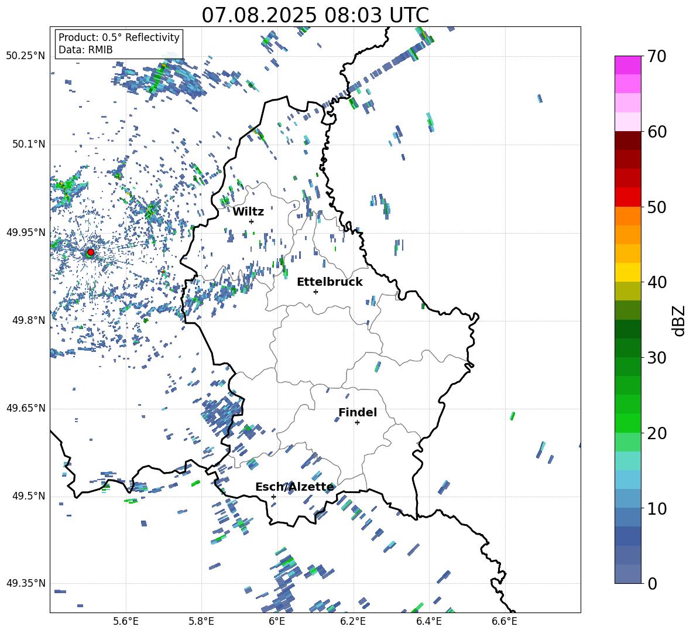Click the Data: RMIB text
693x633 pixels.
(85, 50)
